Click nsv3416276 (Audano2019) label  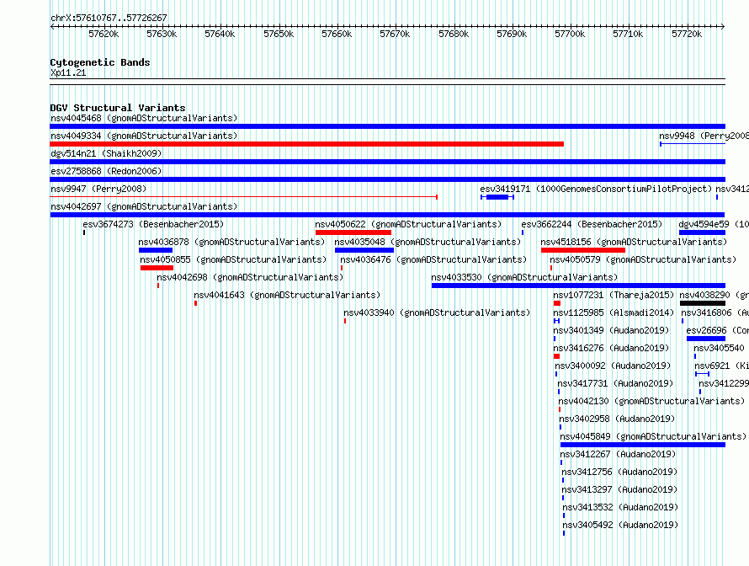[x=612, y=348]
